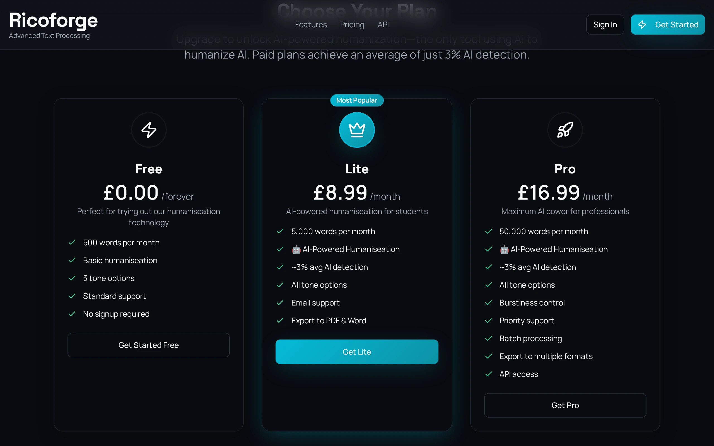This screenshot has width=714, height=446.
Task: Click the checkmark beside API access
Action: tap(489, 374)
